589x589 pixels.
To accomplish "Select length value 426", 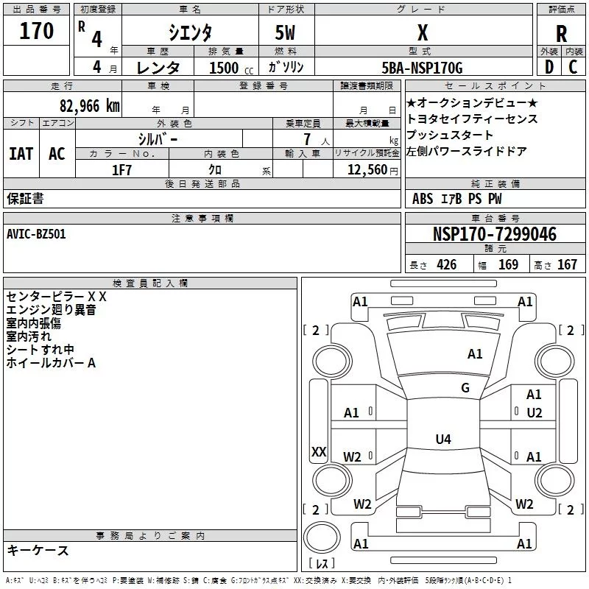I will 447,264.
